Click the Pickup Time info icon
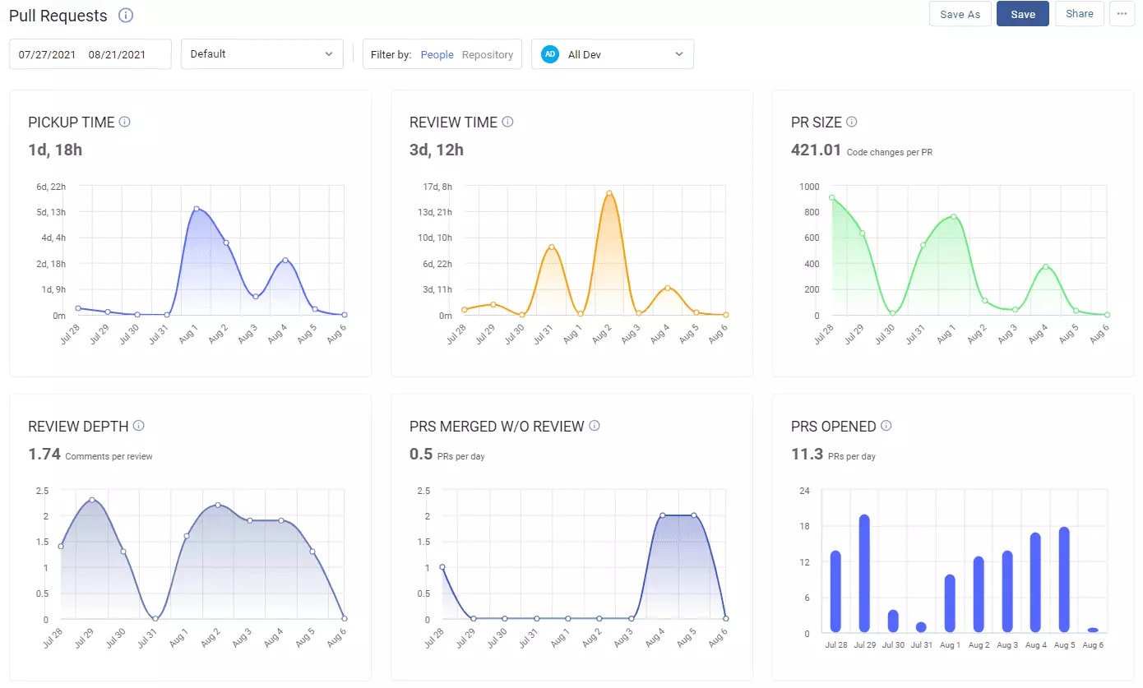Viewport: 1143px width, 688px height. tap(125, 122)
